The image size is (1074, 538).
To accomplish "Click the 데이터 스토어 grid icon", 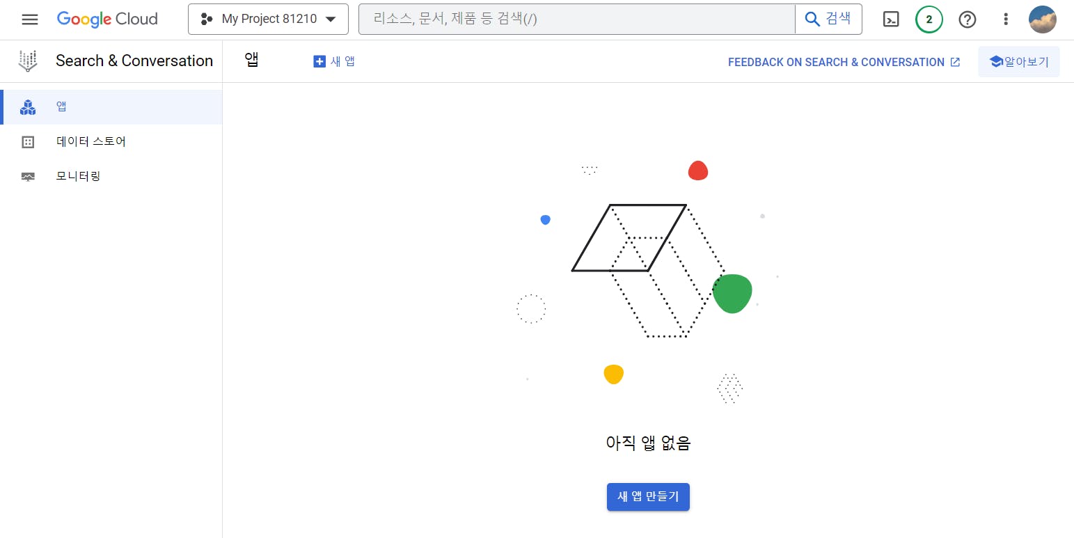I will [x=28, y=142].
